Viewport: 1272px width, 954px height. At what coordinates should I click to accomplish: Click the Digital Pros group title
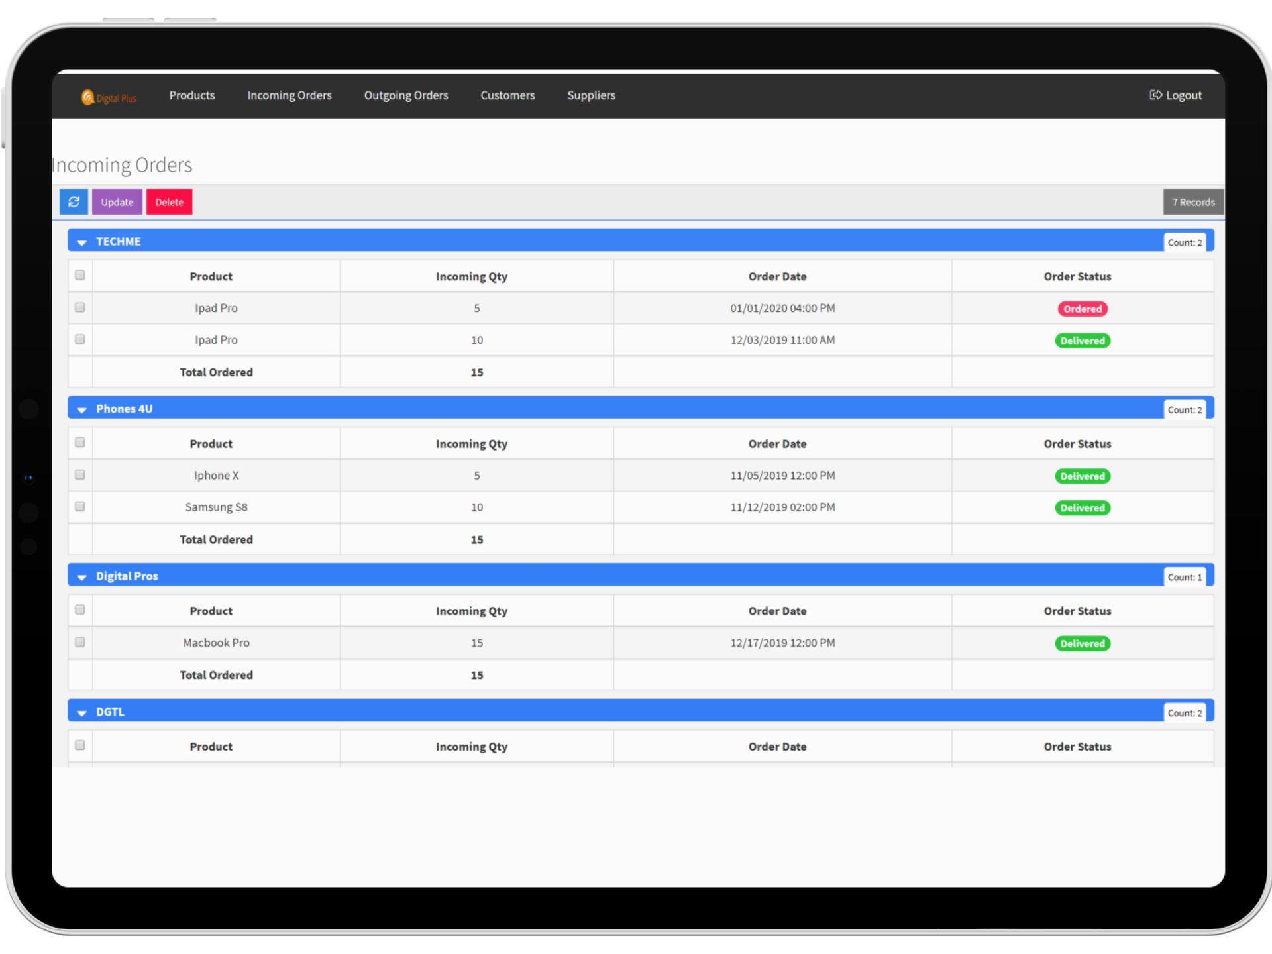127,576
